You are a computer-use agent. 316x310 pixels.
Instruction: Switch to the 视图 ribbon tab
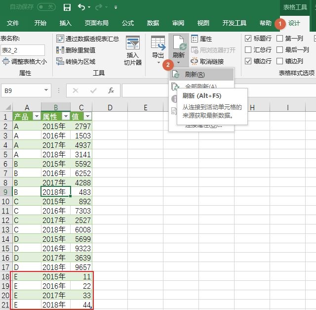tap(203, 23)
